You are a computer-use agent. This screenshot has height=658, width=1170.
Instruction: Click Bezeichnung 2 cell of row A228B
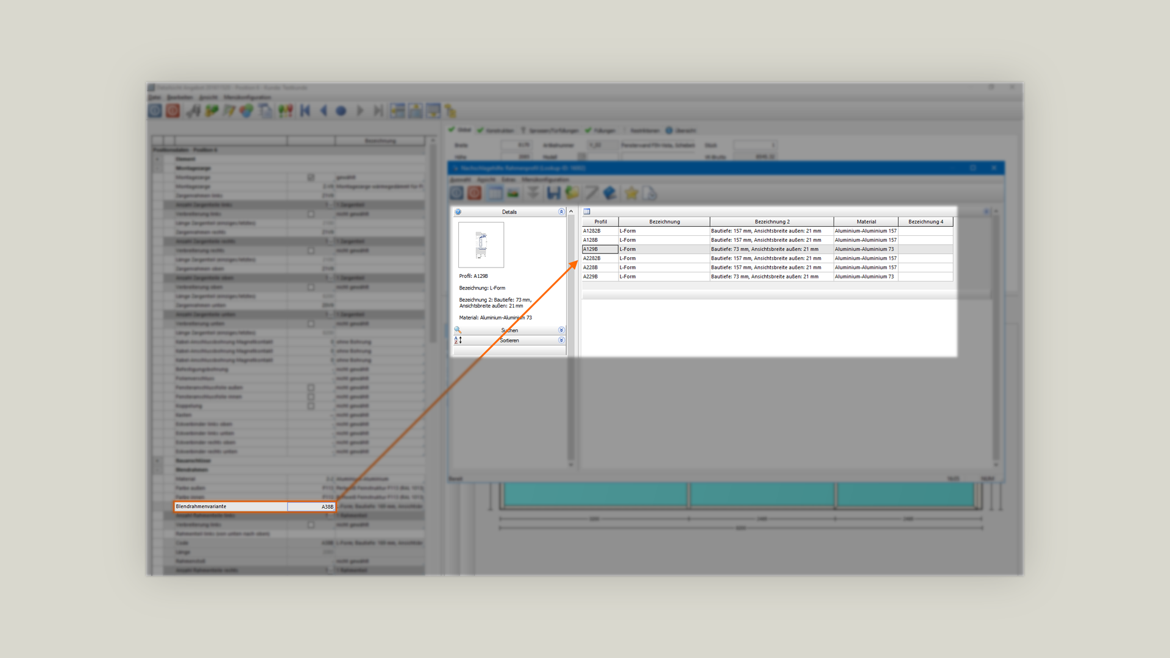pos(772,267)
